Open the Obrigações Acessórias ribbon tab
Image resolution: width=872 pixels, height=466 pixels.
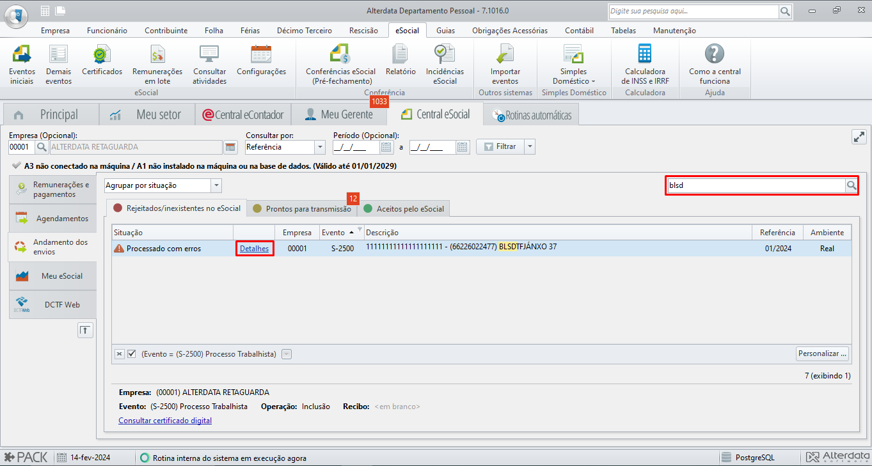click(x=510, y=30)
